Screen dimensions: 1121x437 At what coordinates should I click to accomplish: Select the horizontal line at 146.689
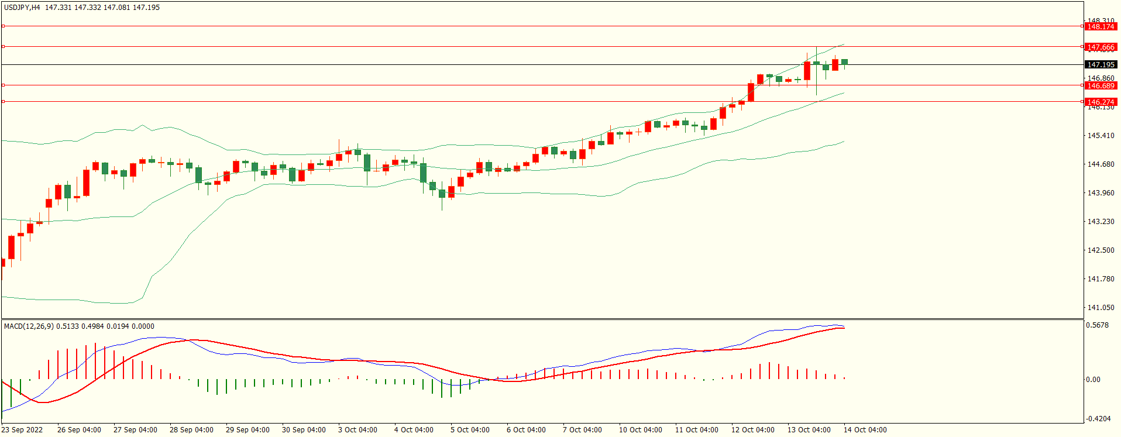(542, 85)
